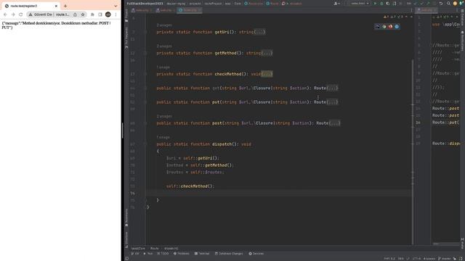The image size is (465, 261).
Task: Click usages hint above getUri function
Action: (x=164, y=25)
